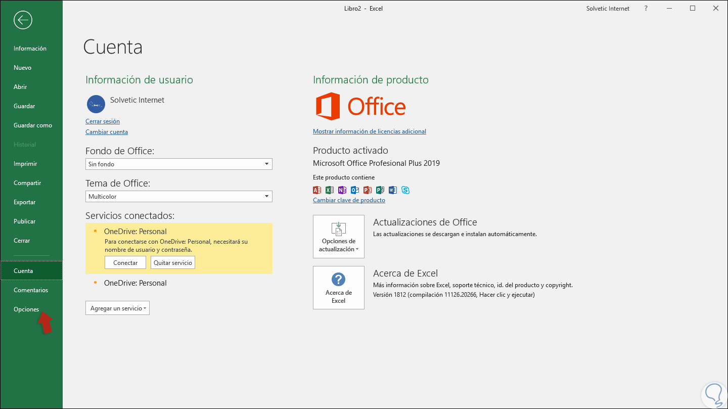Click the Office logo
The width and height of the screenshot is (728, 409).
tap(361, 106)
